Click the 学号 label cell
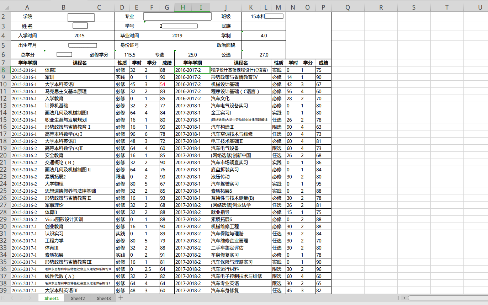 129,26
